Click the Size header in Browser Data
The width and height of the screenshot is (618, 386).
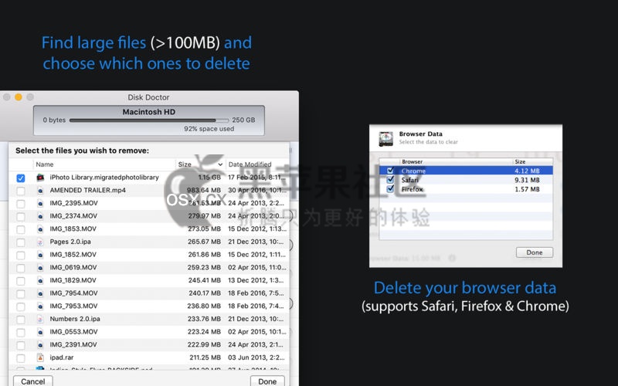coord(520,162)
